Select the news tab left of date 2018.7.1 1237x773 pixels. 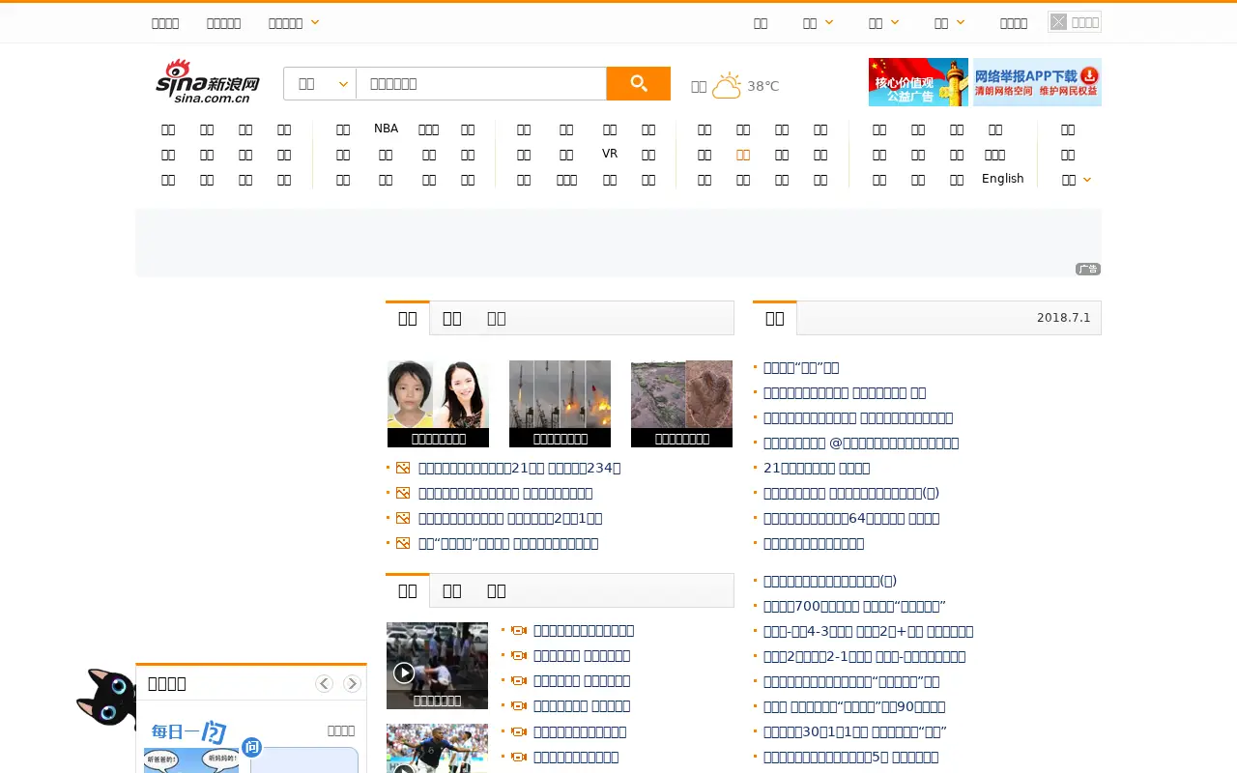(775, 318)
